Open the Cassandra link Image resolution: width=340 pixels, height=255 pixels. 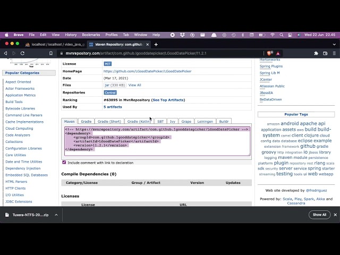click(296, 203)
